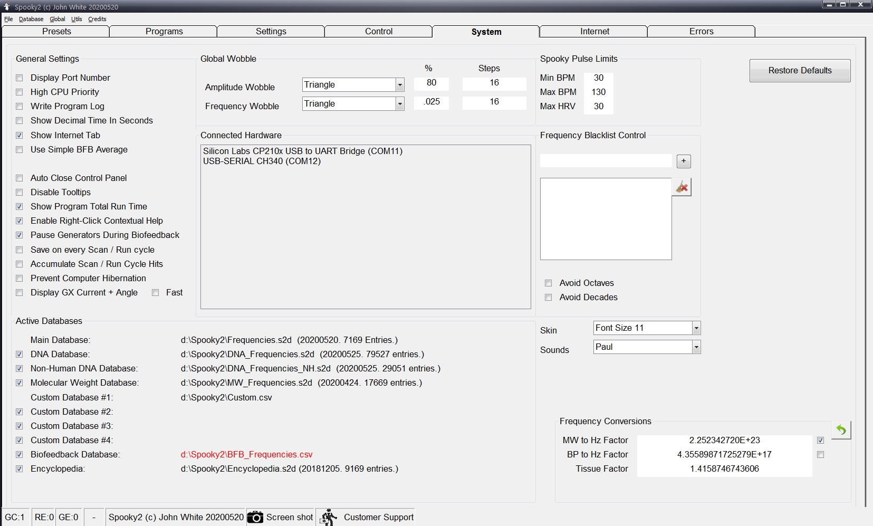Click the plus button to add blacklist frequency
The image size is (873, 526).
pos(684,161)
